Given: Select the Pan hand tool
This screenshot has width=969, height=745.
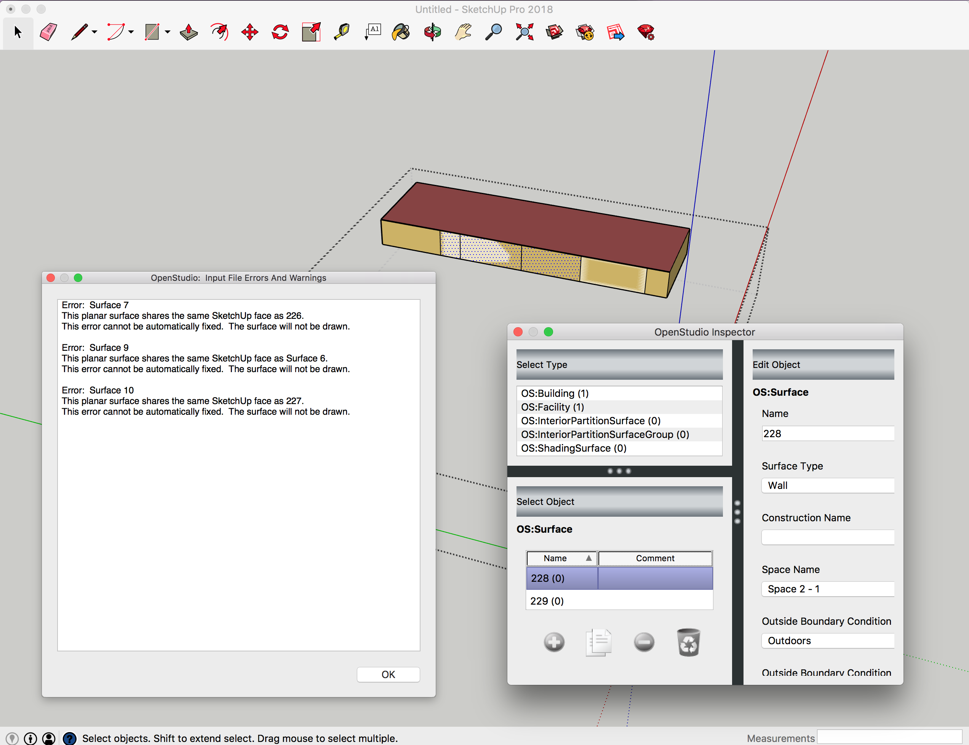Looking at the screenshot, I should (x=462, y=32).
